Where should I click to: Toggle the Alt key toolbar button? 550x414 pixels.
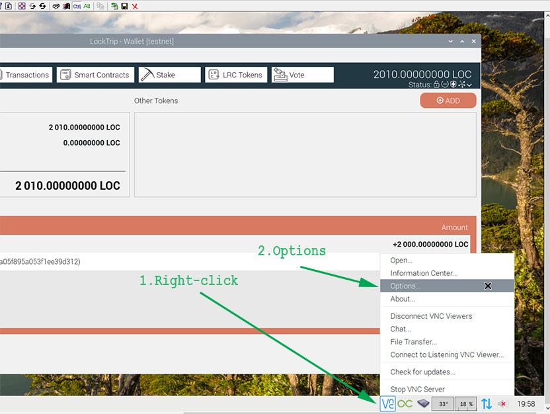click(x=87, y=6)
